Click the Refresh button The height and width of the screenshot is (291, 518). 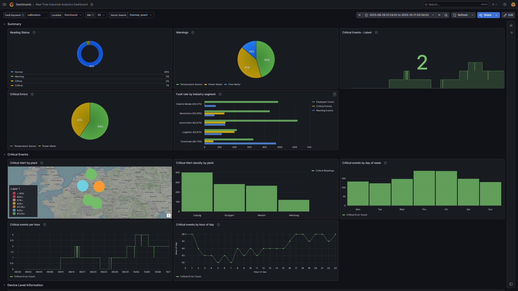(x=460, y=15)
